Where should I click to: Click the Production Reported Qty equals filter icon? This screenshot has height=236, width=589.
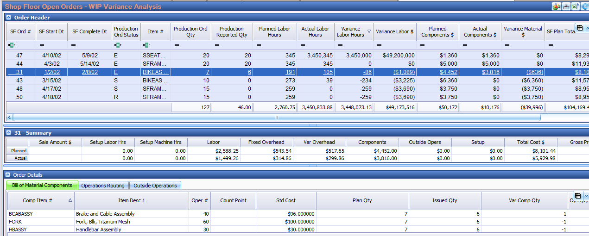point(218,45)
